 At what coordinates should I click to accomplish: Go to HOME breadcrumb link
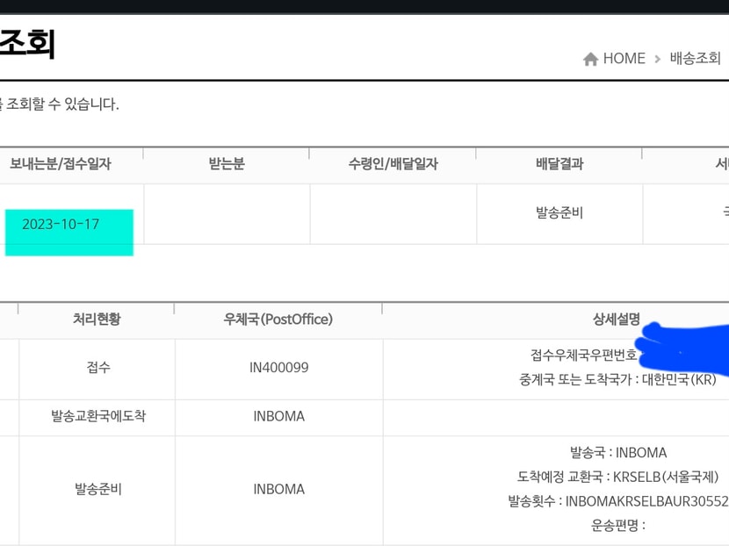624,59
